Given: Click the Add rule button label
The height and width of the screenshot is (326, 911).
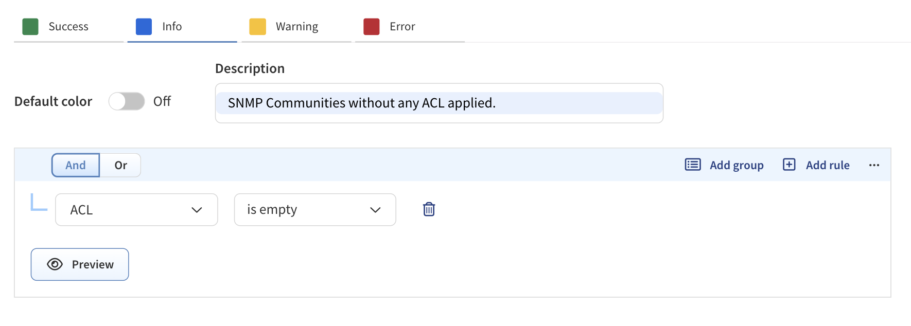Looking at the screenshot, I should 828,165.
